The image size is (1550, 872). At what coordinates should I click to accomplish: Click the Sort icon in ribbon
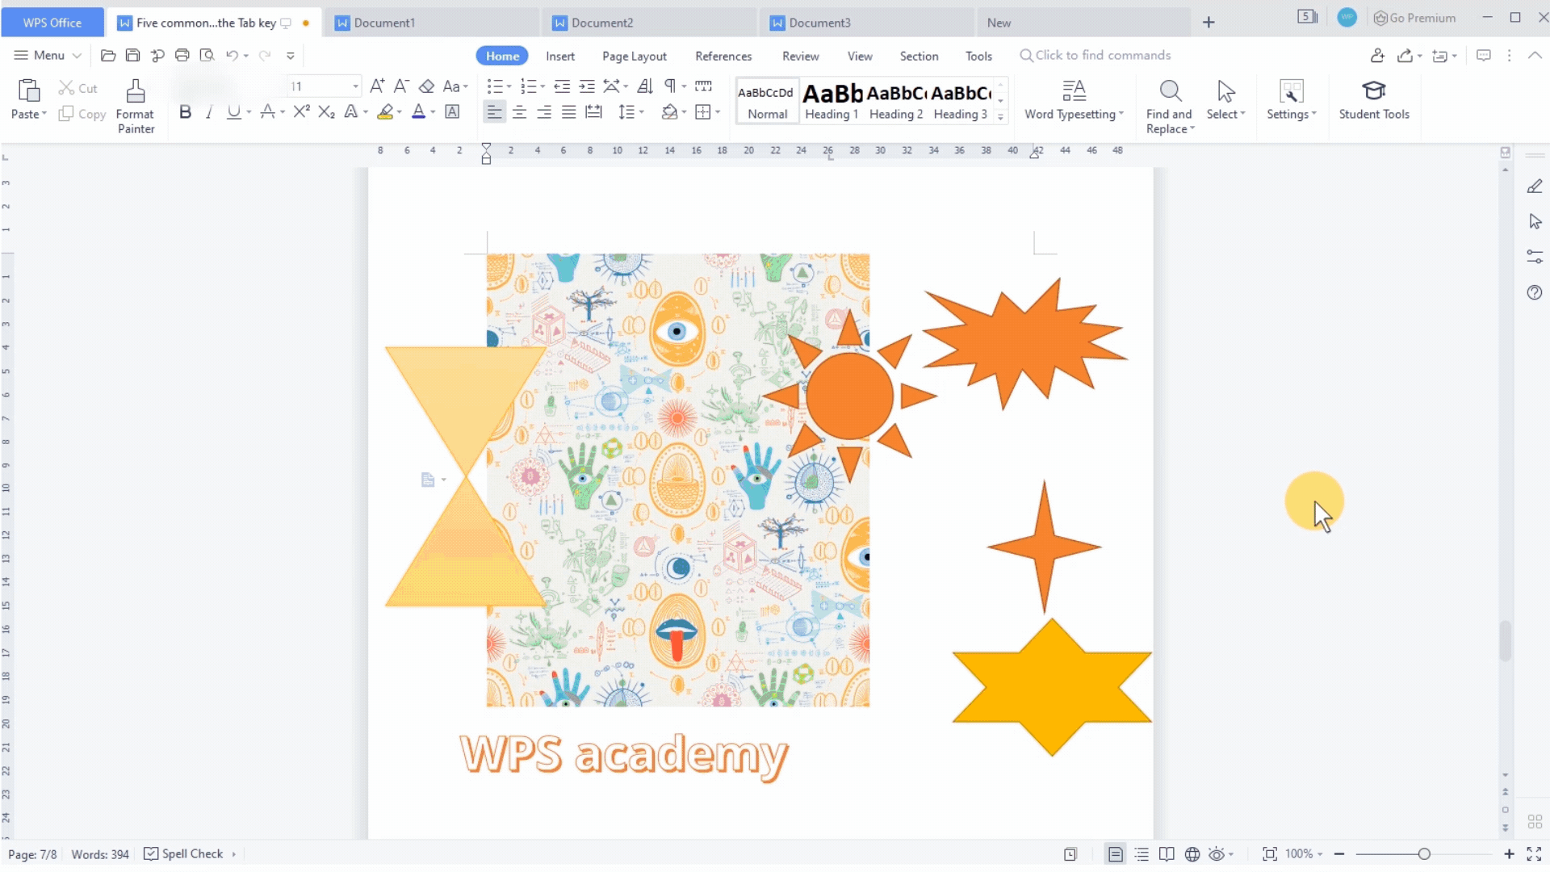(x=645, y=86)
